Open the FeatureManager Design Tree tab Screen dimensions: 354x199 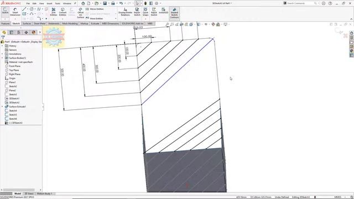[4, 33]
